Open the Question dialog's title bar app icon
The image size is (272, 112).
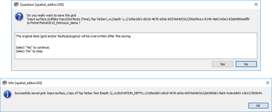(x=16, y=5)
